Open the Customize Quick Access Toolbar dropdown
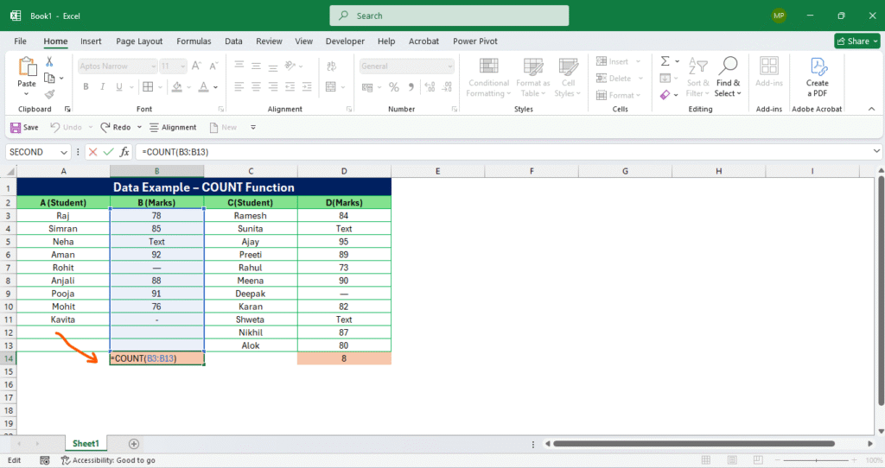Image resolution: width=885 pixels, height=468 pixels. pos(253,127)
